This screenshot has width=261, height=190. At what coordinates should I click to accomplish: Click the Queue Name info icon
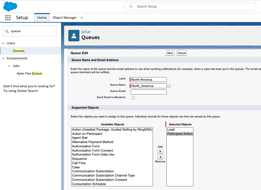[x=169, y=86]
